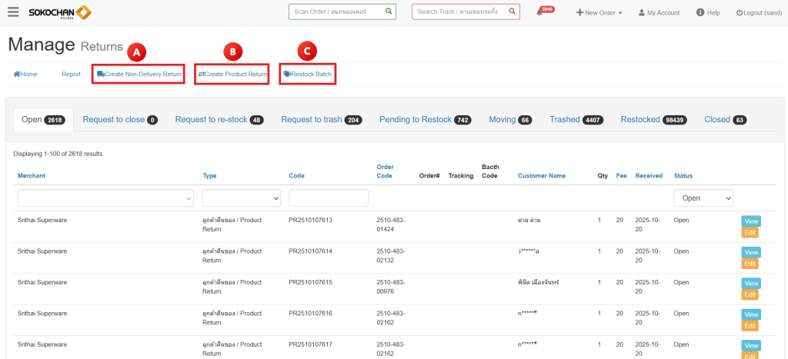Expand the New Order dropdown
The height and width of the screenshot is (359, 788).
599,13
